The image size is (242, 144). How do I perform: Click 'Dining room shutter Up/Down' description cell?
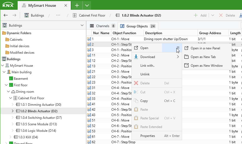[x=166, y=39]
